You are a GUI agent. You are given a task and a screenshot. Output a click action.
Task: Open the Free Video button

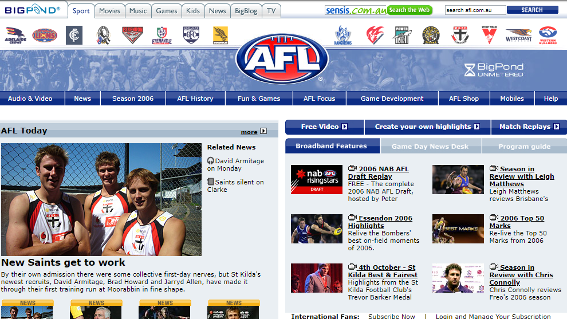click(324, 127)
